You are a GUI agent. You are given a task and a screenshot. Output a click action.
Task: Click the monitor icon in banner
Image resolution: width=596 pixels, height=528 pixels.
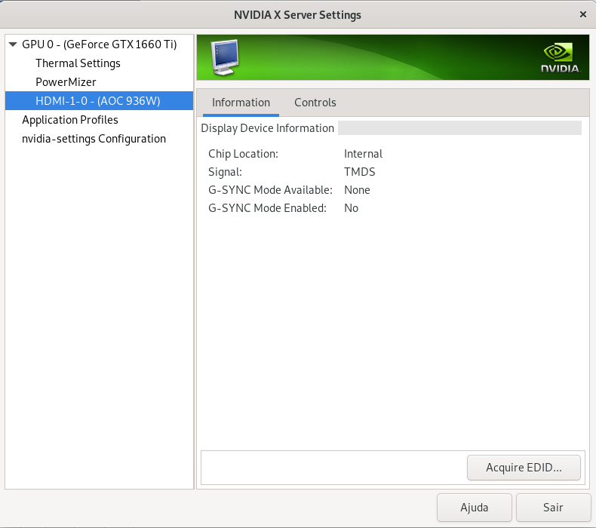pos(226,57)
